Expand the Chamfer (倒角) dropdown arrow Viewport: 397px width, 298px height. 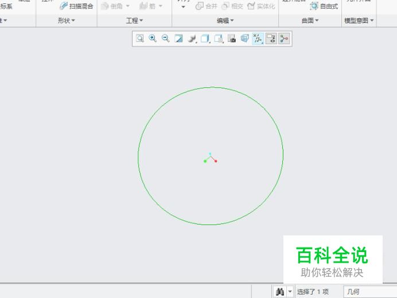click(127, 6)
